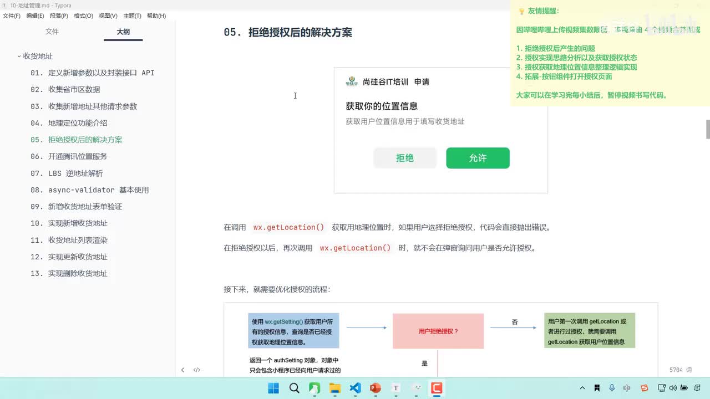Click first wx.getLocation() inline code

click(288, 227)
